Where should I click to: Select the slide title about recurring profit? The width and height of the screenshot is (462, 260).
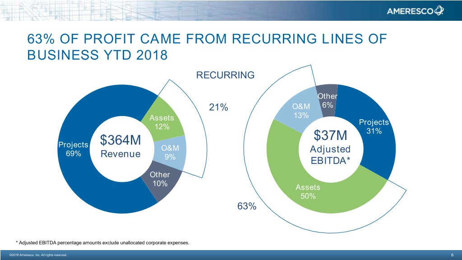[x=207, y=47]
